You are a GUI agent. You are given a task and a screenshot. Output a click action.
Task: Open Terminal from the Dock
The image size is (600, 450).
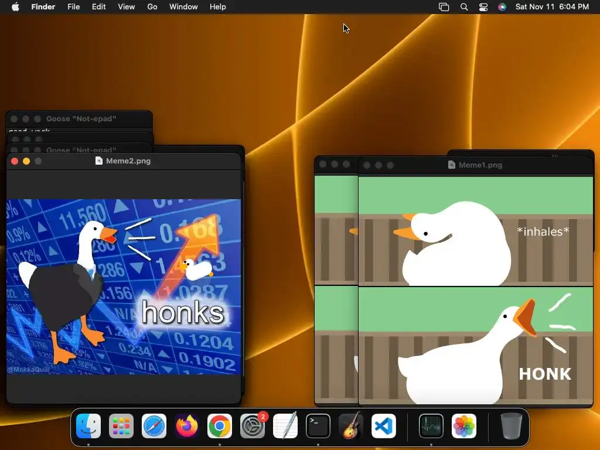[x=318, y=426]
